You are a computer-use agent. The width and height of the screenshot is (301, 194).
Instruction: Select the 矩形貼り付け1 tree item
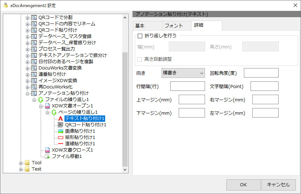[x=80, y=138]
